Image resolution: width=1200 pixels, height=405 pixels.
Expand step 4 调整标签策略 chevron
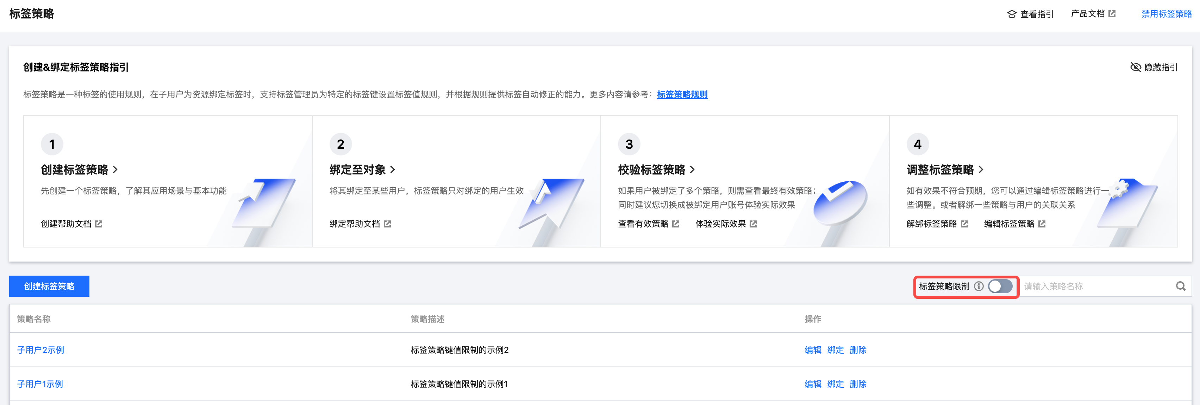click(x=981, y=170)
